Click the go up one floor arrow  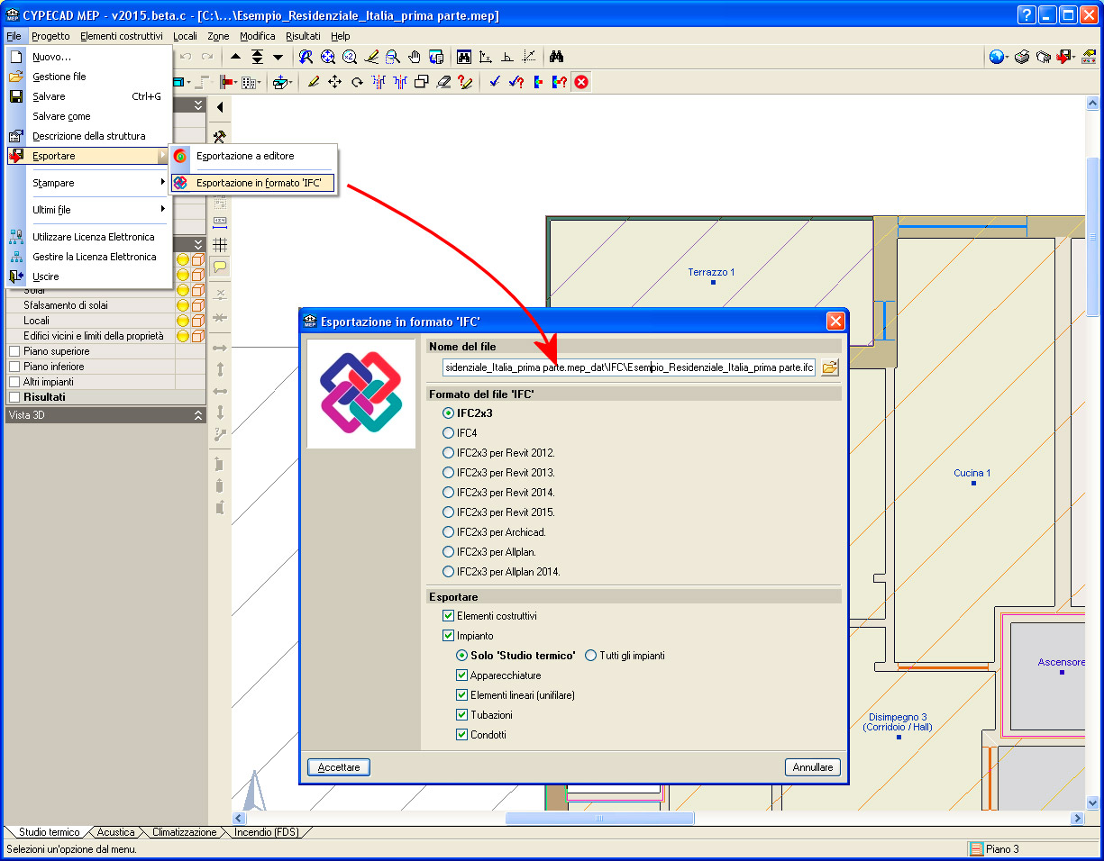point(236,57)
